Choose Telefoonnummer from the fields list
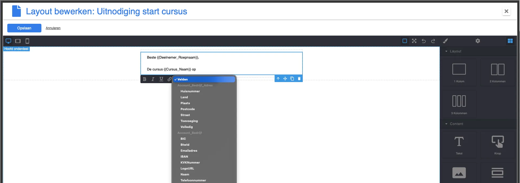 [204, 180]
